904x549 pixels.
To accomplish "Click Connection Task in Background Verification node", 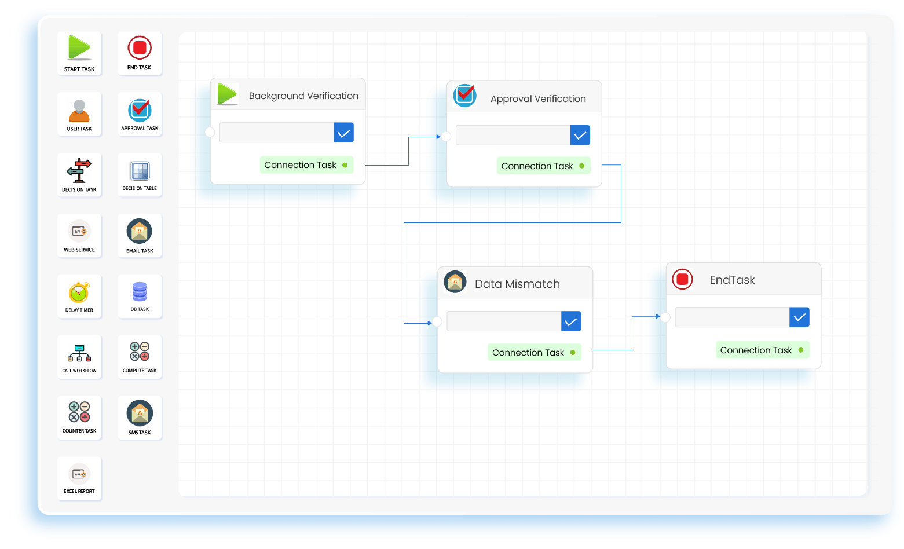I will [306, 165].
